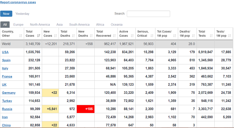
Task: Sort by Total Deaths arrows icon
Action: pos(73,36)
